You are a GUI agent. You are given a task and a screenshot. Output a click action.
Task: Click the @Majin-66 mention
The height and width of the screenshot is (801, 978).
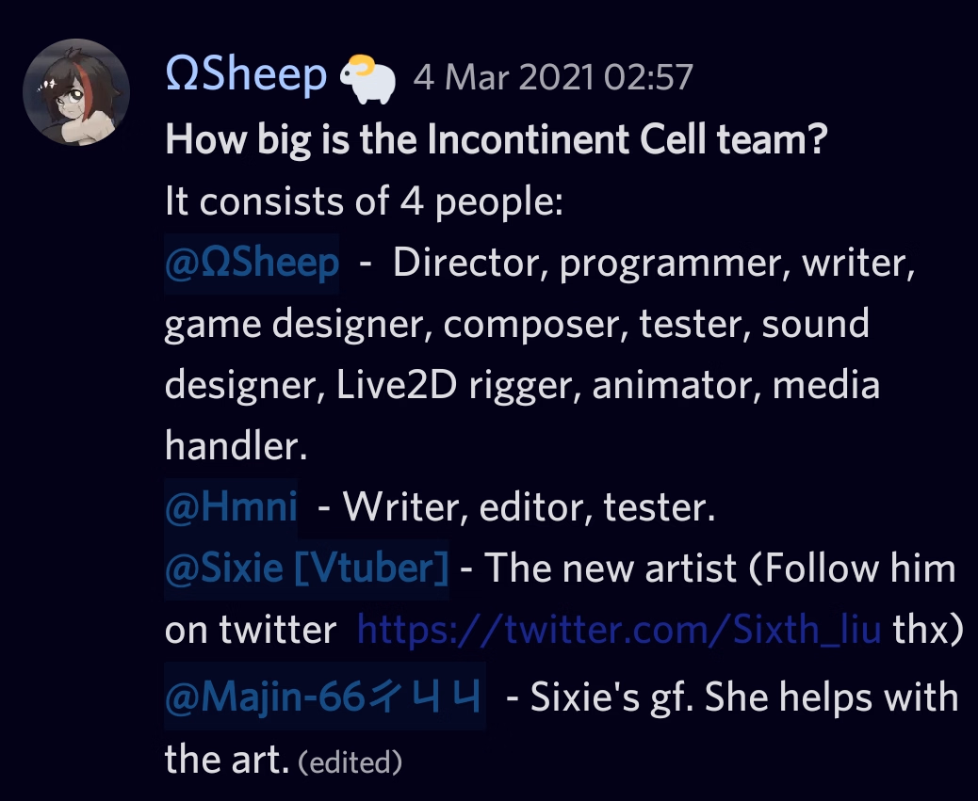point(325,698)
